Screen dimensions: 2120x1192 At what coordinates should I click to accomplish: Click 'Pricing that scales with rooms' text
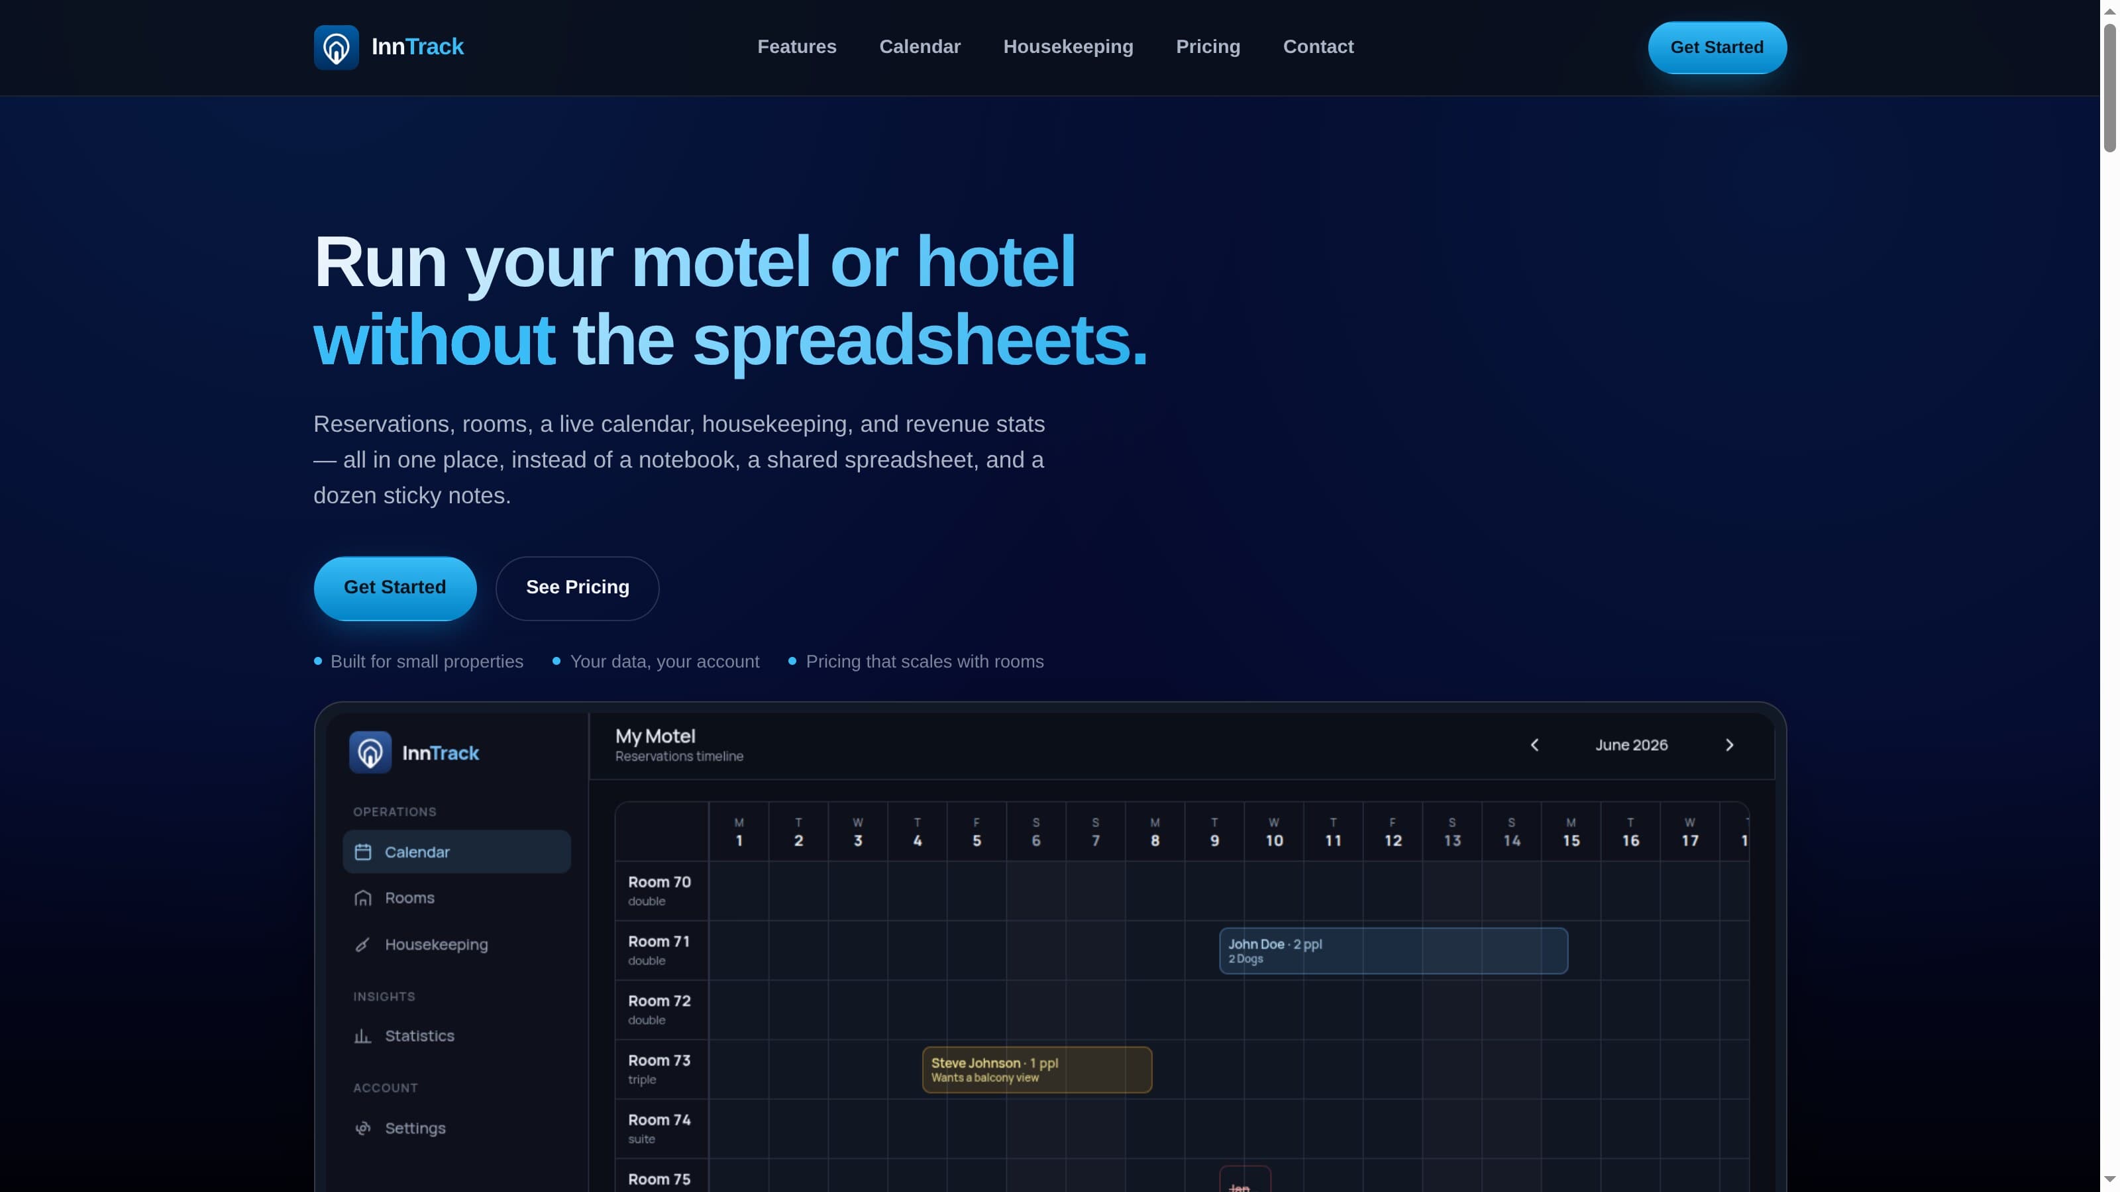pos(924,662)
